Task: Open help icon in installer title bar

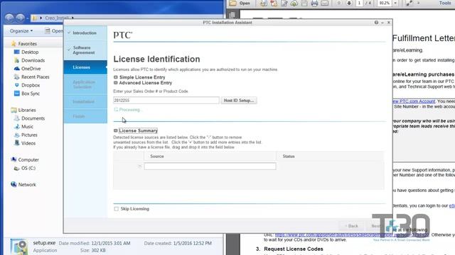Action: click(376, 23)
